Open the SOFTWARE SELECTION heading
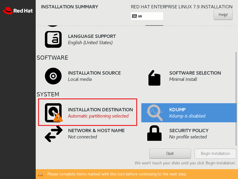Image resolution: width=238 pixels, height=179 pixels. [195, 73]
